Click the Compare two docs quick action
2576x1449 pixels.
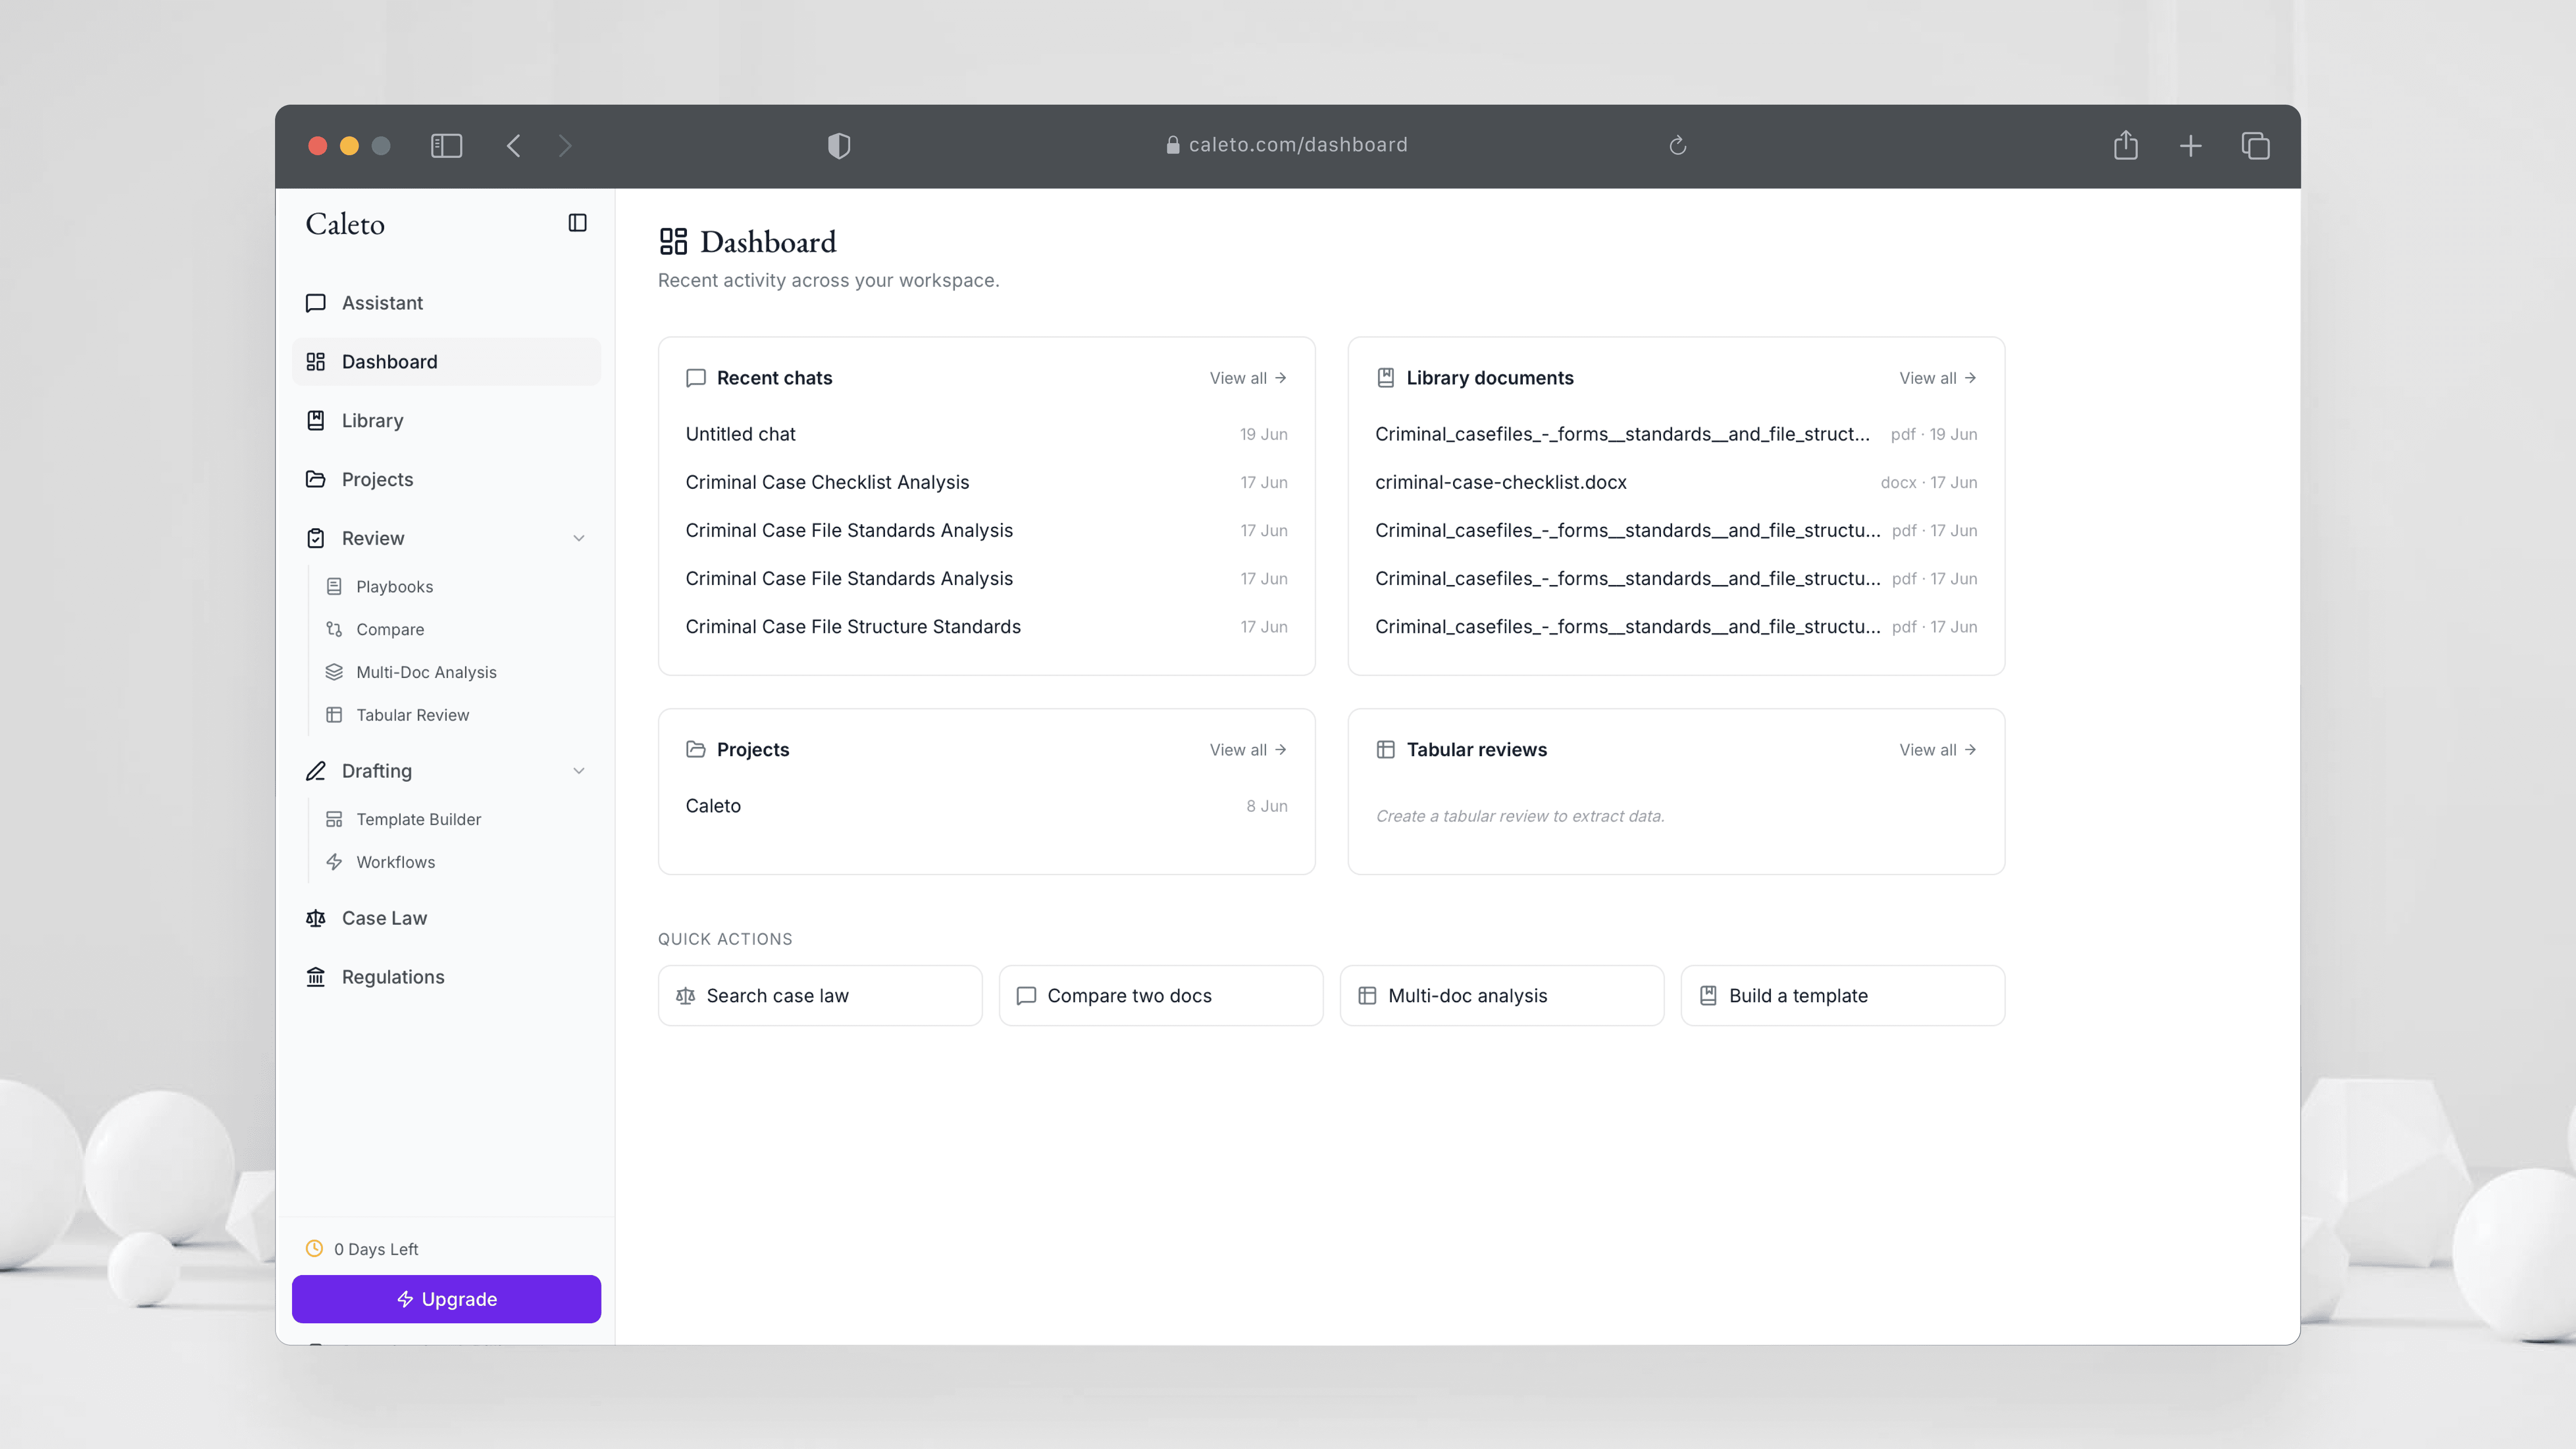pos(1161,996)
